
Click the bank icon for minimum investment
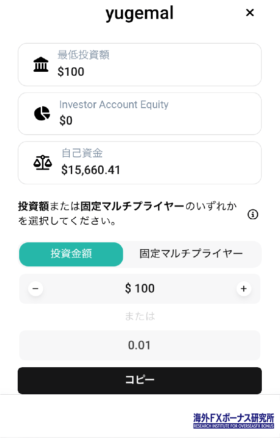41,64
